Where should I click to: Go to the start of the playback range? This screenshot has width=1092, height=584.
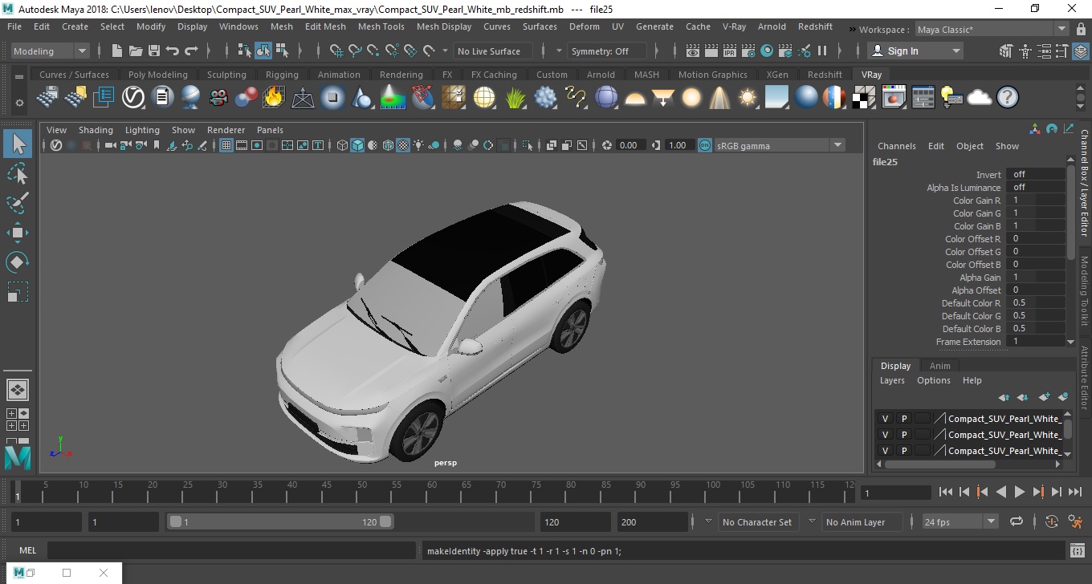pos(945,492)
